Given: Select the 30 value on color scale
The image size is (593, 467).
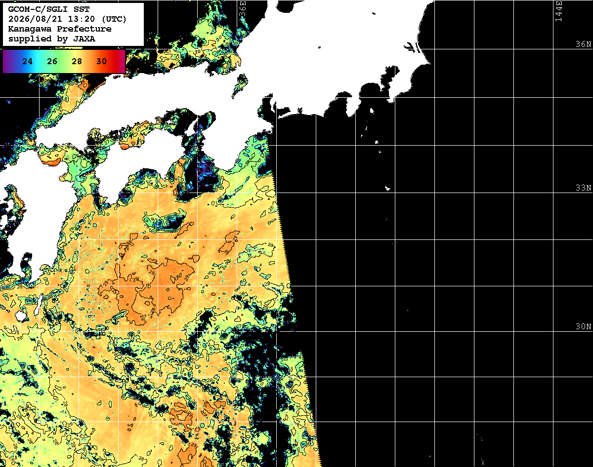Looking at the screenshot, I should (x=102, y=62).
